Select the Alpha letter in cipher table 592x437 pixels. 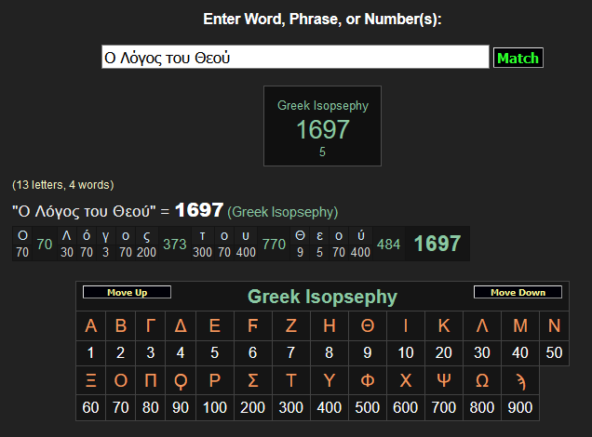90,326
